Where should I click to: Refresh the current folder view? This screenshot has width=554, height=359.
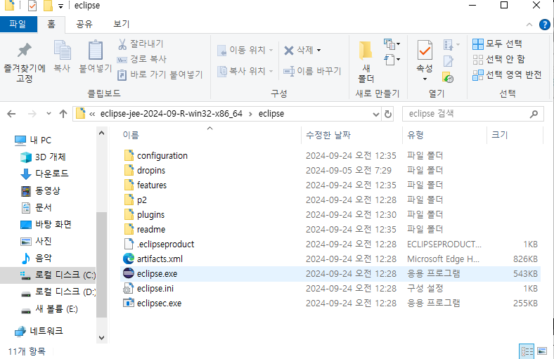point(388,114)
